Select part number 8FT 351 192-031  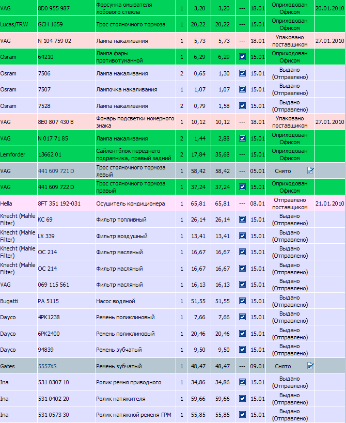pos(59,203)
